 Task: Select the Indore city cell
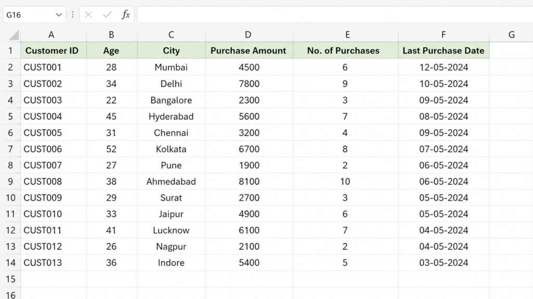tap(171, 263)
